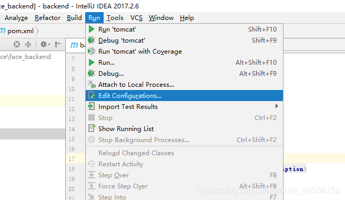Click the Attach to Local Process icon

tap(92, 84)
